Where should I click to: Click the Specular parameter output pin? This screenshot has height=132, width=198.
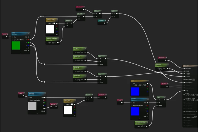coord(167,69)
